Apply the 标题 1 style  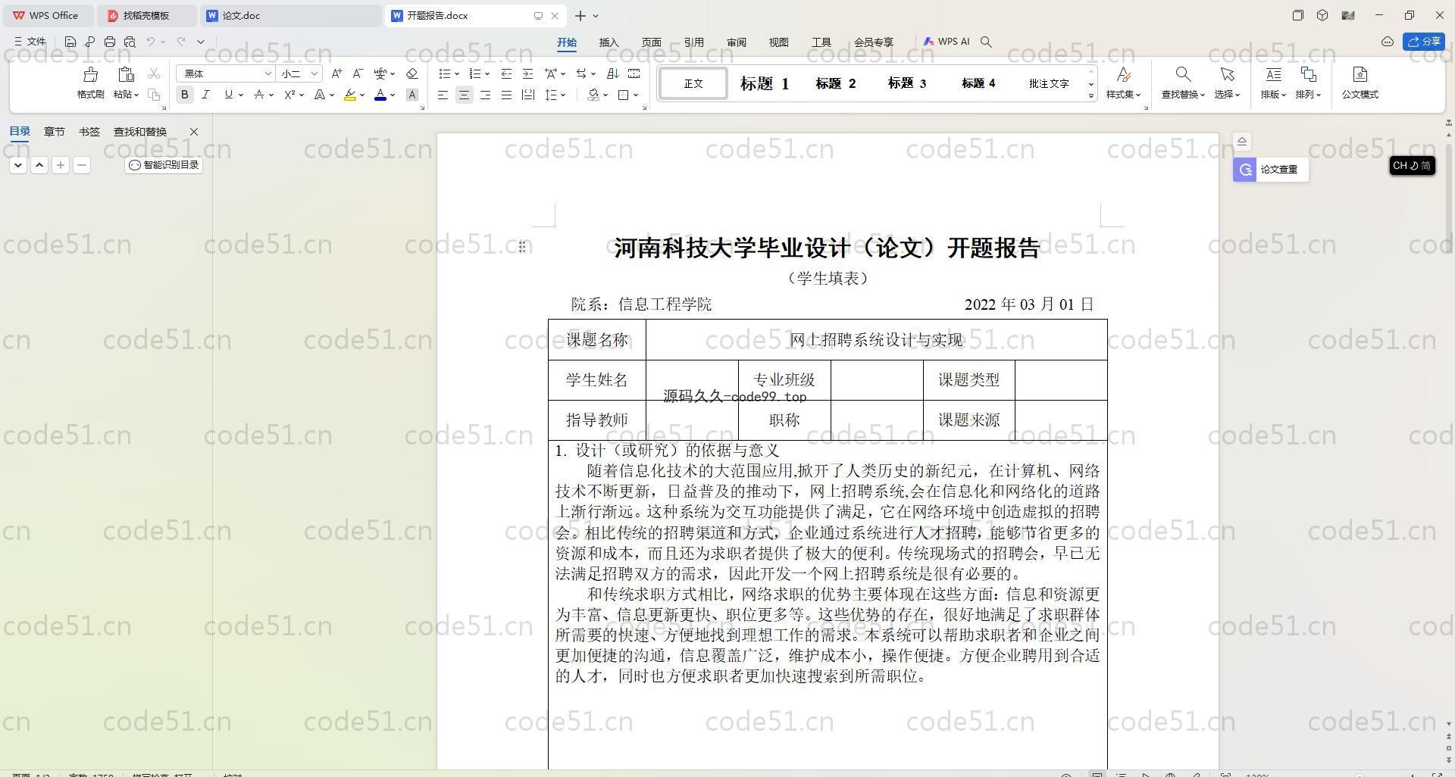764,83
